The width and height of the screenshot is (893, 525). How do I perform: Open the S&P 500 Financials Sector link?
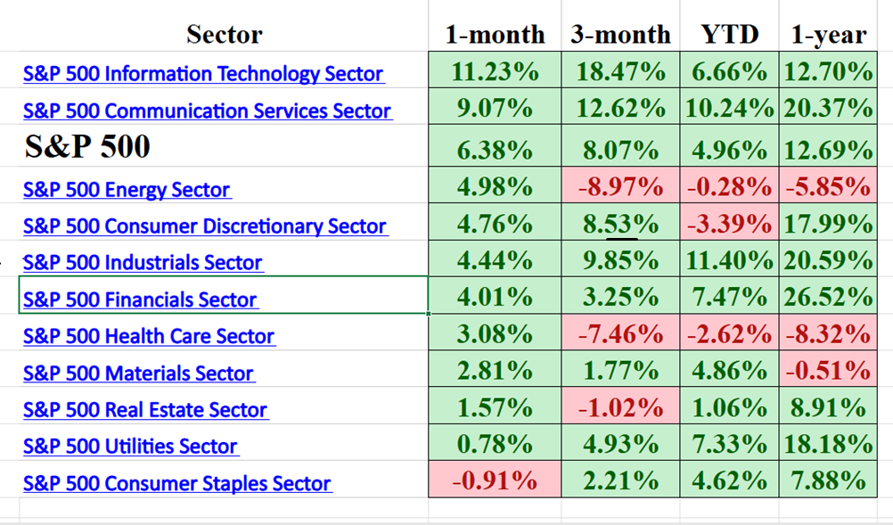140,300
